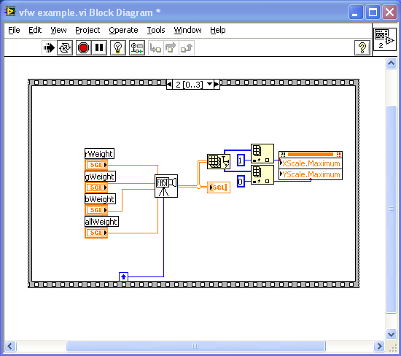Click the Step Into button
Viewport: 401px width, 356px height.
(156, 48)
